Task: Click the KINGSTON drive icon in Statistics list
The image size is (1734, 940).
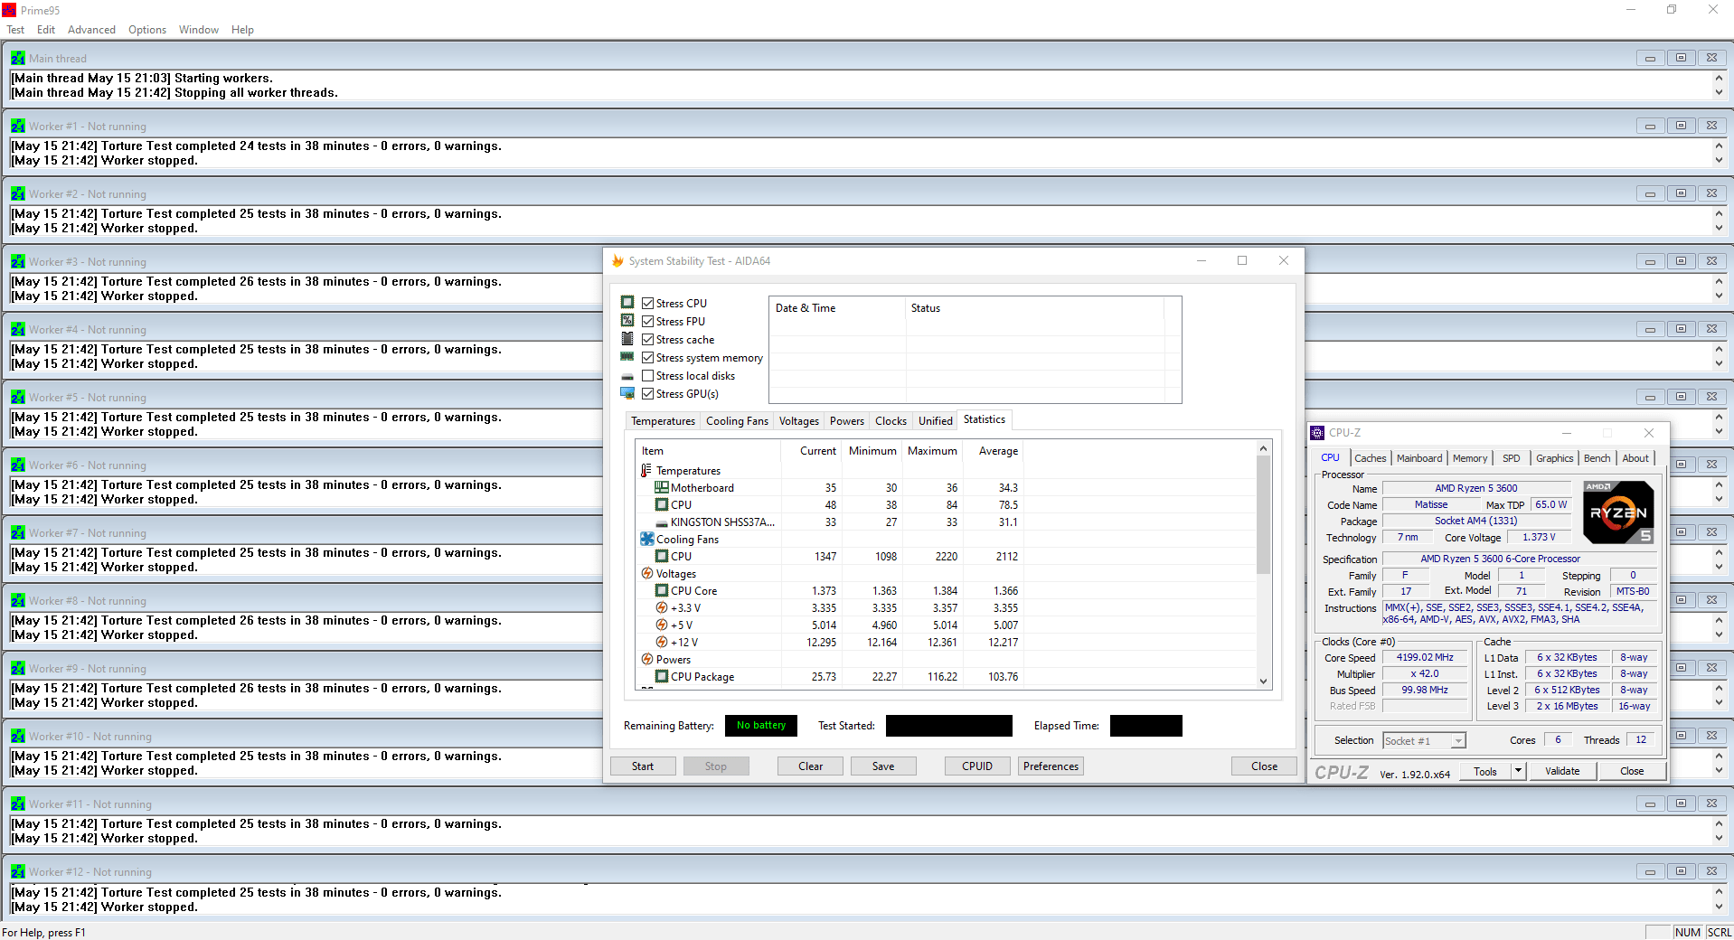Action: click(x=662, y=522)
